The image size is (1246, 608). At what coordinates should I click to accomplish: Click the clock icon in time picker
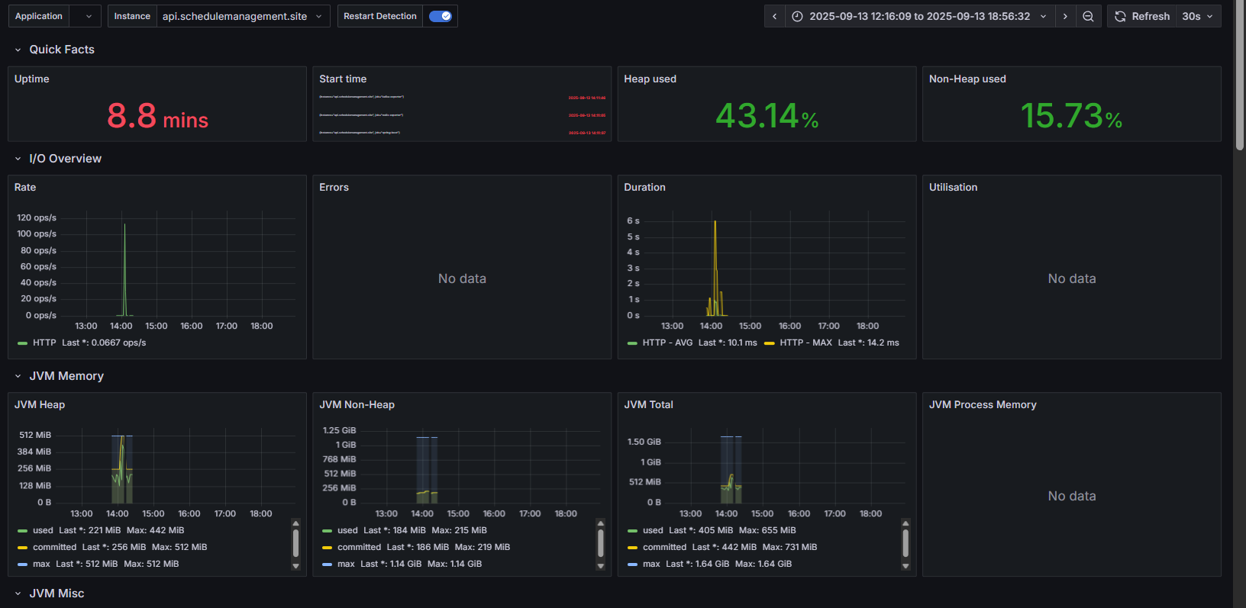tap(797, 16)
